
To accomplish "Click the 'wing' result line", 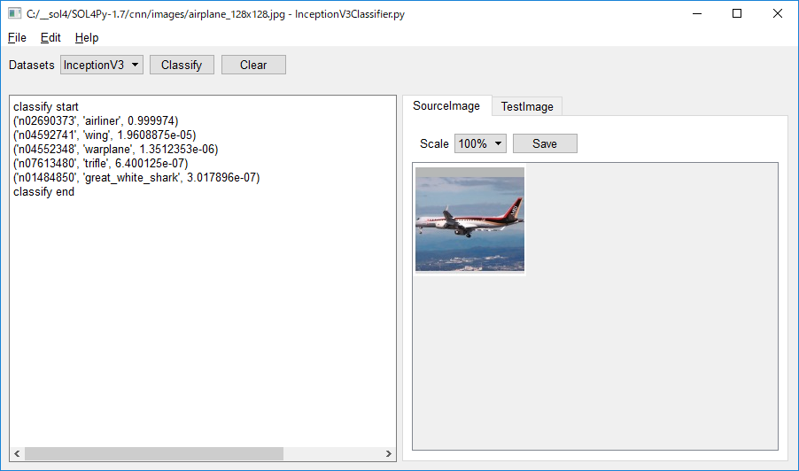I will (x=105, y=135).
